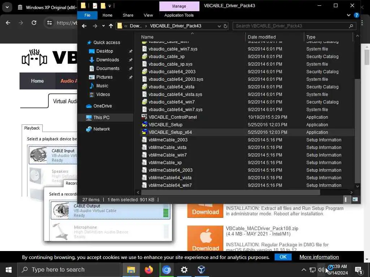
Task: Refresh the Explorer address bar
Action: click(225, 26)
